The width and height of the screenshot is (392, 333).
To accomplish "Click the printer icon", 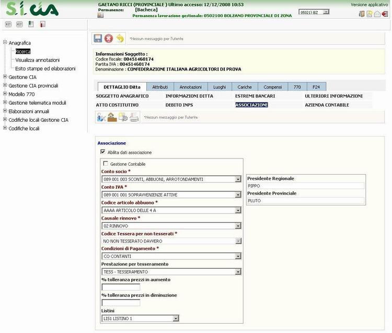I will (134, 117).
